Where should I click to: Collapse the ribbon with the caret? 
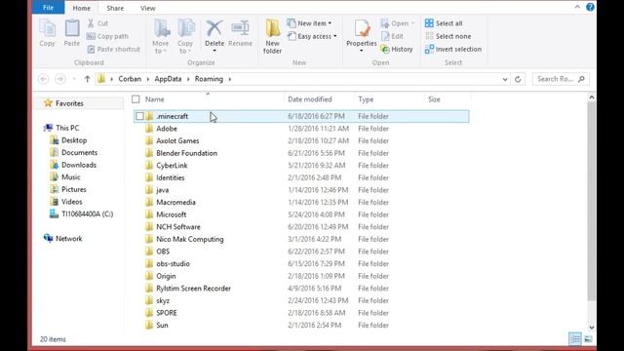click(577, 7)
